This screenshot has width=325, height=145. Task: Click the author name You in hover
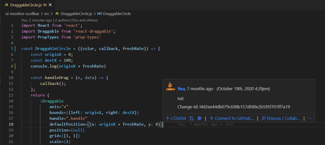pyautogui.click(x=181, y=89)
